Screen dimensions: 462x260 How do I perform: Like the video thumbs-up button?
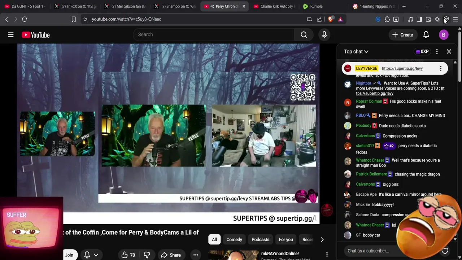coord(128,255)
